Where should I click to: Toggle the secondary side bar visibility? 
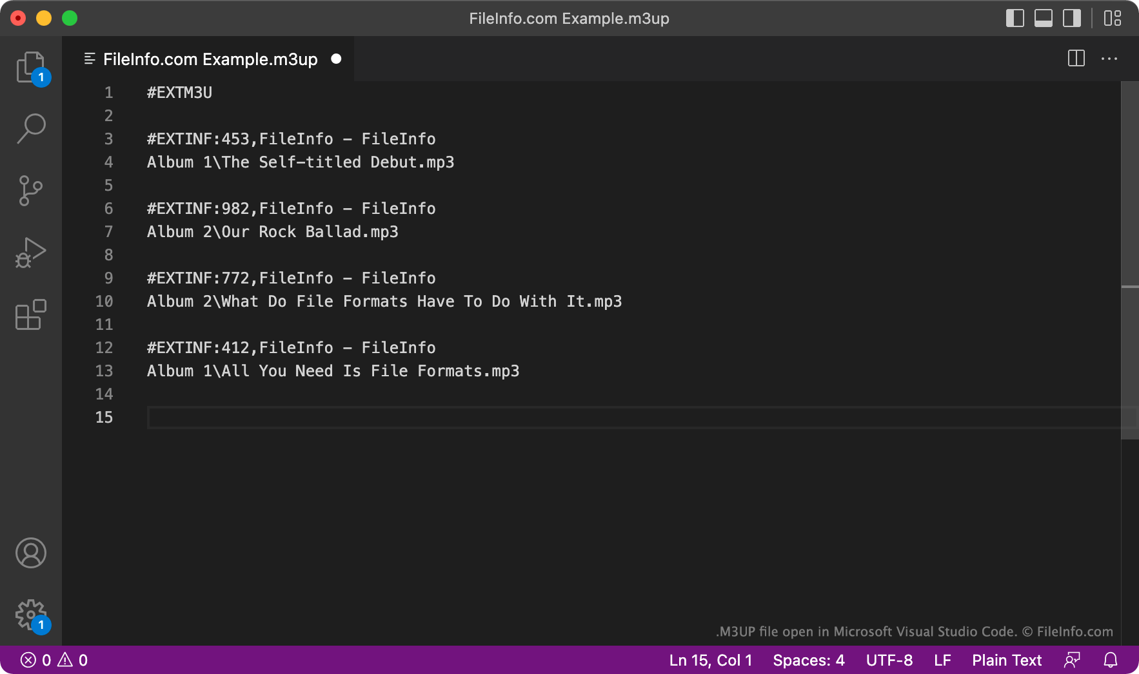[1072, 18]
